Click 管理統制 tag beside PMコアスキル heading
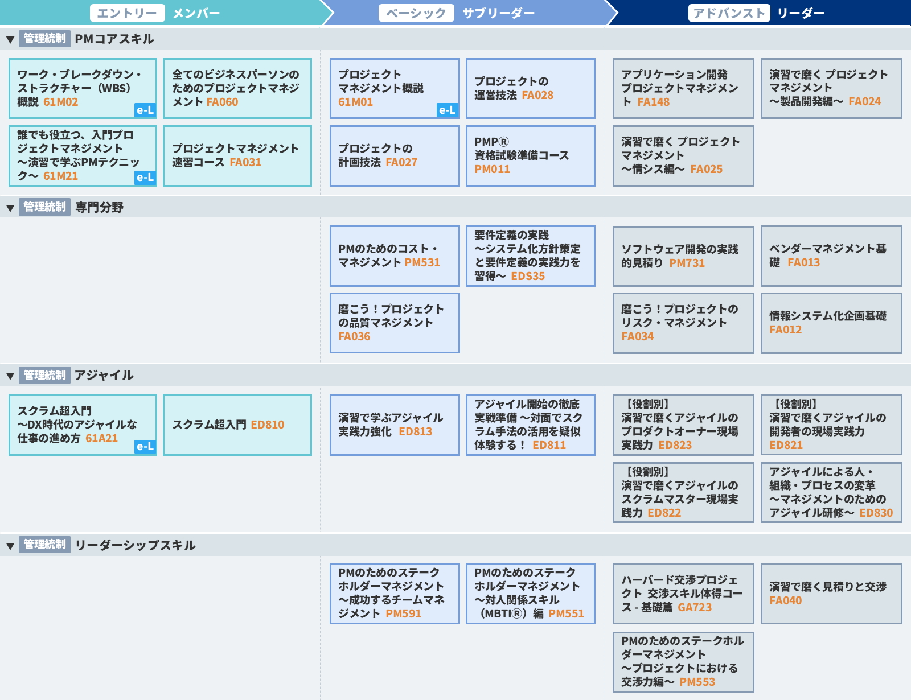The width and height of the screenshot is (911, 700). [44, 39]
